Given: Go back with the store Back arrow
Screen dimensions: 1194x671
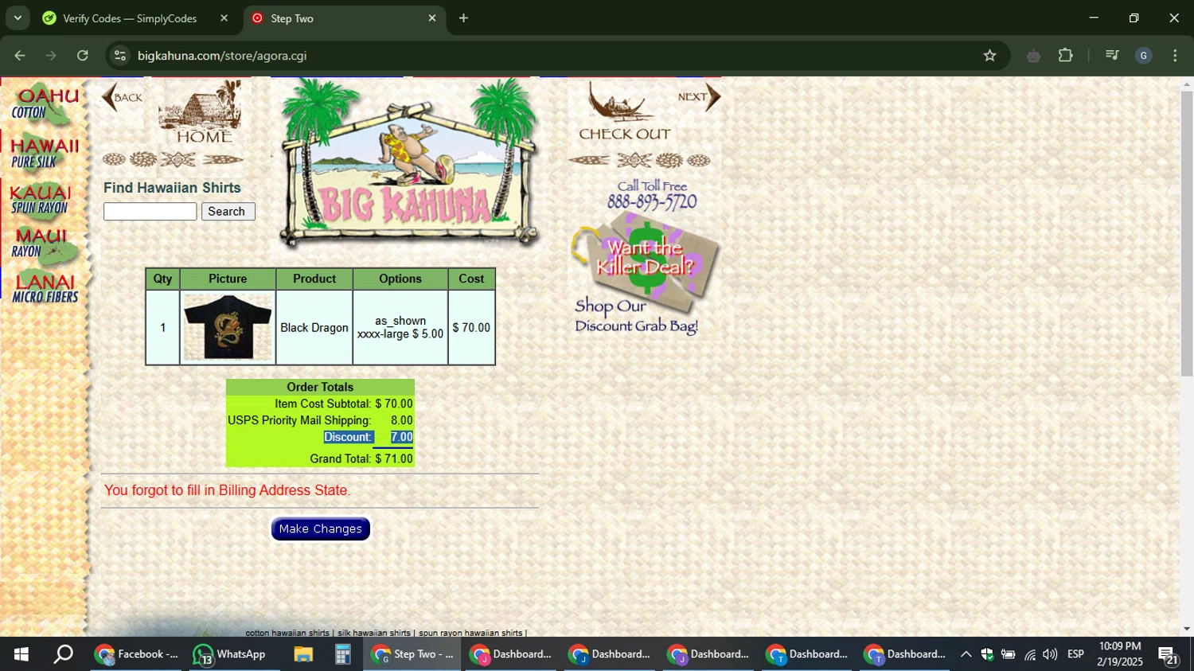Looking at the screenshot, I should point(122,98).
